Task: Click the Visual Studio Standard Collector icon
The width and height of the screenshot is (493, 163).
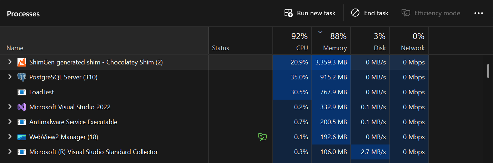Action: point(22,152)
